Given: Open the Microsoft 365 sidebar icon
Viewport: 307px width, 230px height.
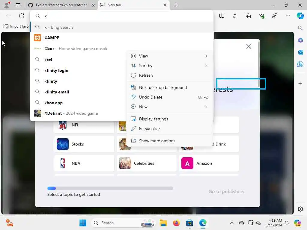Looking at the screenshot, I should [x=300, y=40].
